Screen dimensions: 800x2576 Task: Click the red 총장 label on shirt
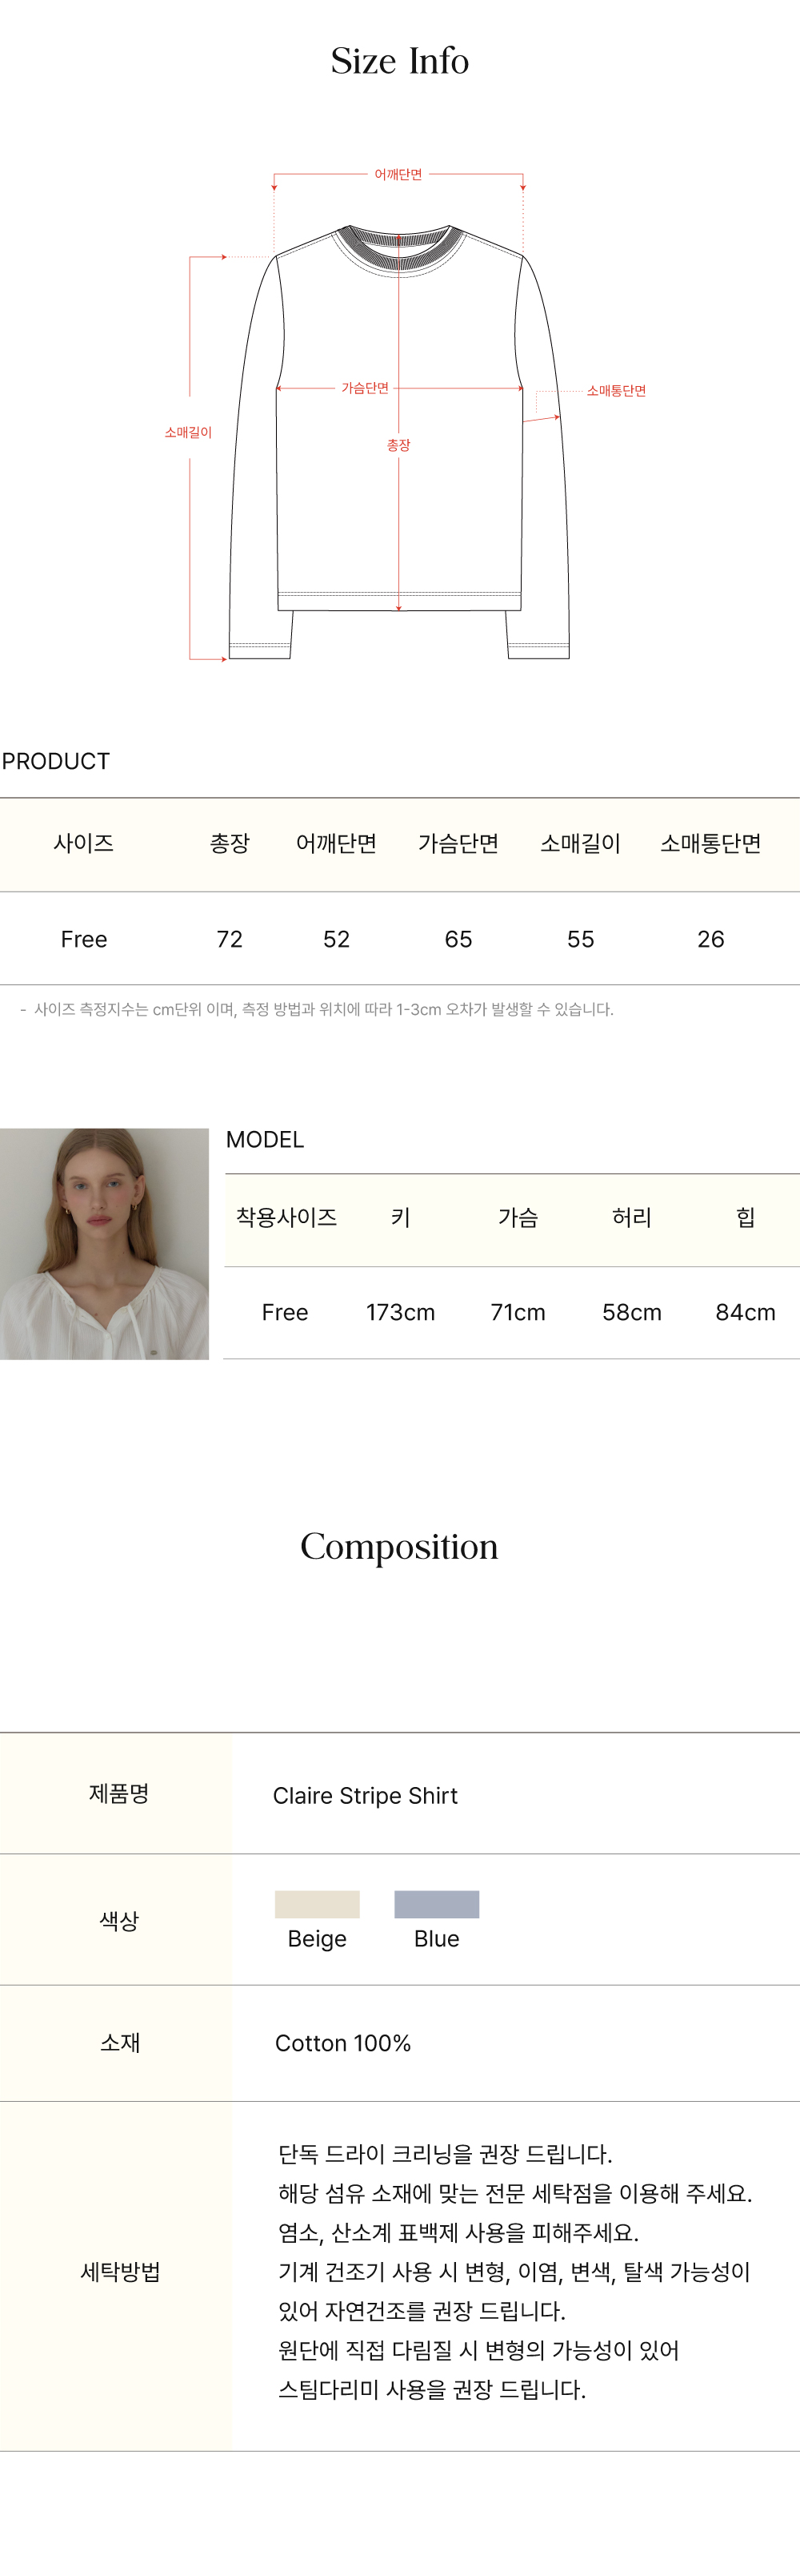click(x=398, y=445)
